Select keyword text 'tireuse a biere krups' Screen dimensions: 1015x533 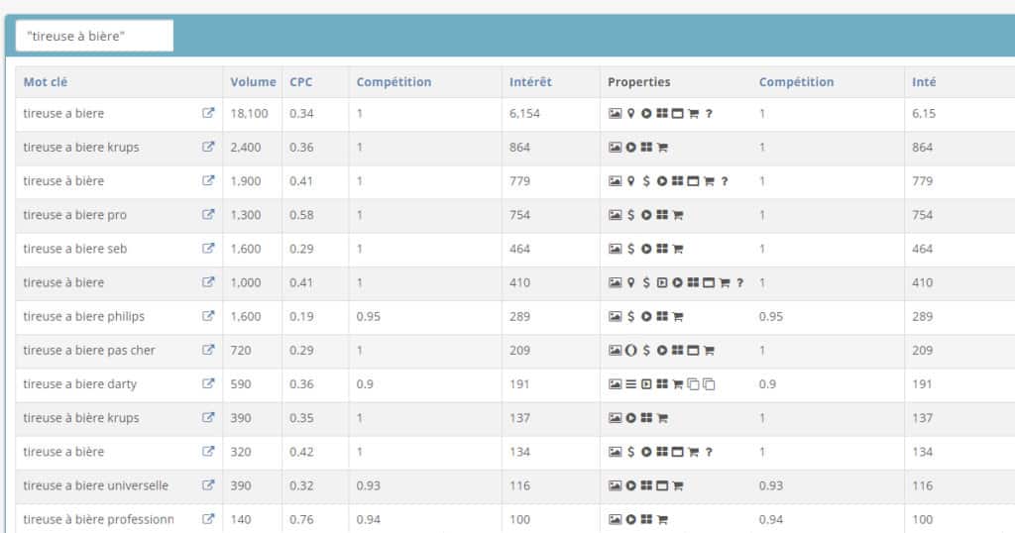tap(81, 147)
